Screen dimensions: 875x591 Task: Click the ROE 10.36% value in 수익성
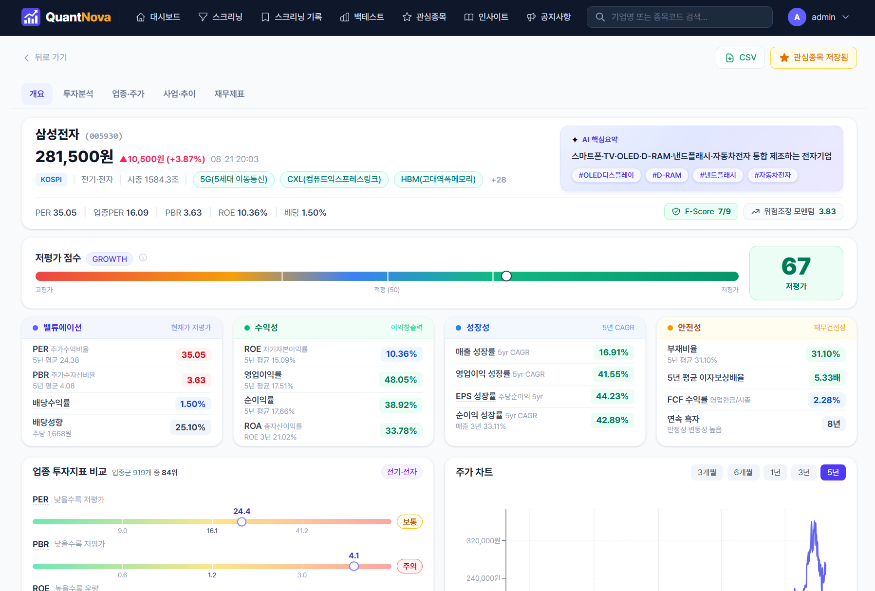point(401,354)
